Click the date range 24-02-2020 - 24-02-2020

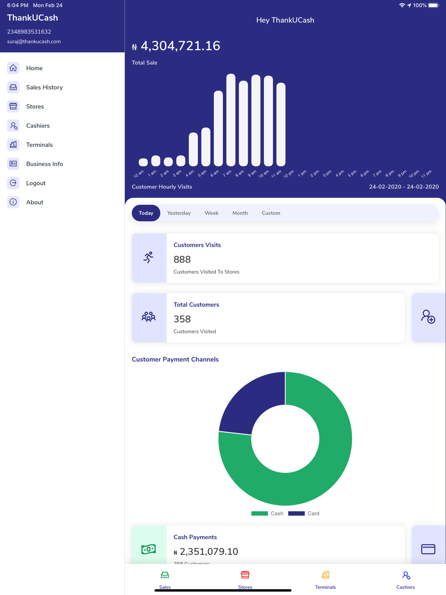click(x=404, y=187)
